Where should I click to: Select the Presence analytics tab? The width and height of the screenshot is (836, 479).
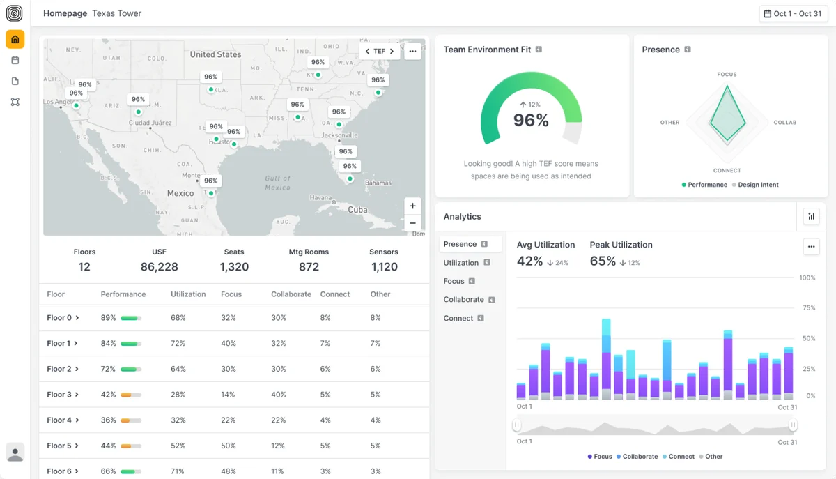(x=471, y=244)
